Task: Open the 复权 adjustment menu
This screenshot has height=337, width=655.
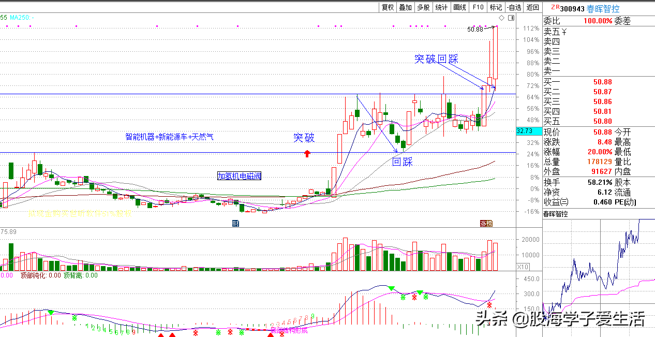Action: click(388, 7)
